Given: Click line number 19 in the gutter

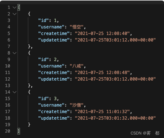Looking at the screenshot, I should [x=8, y=125].
